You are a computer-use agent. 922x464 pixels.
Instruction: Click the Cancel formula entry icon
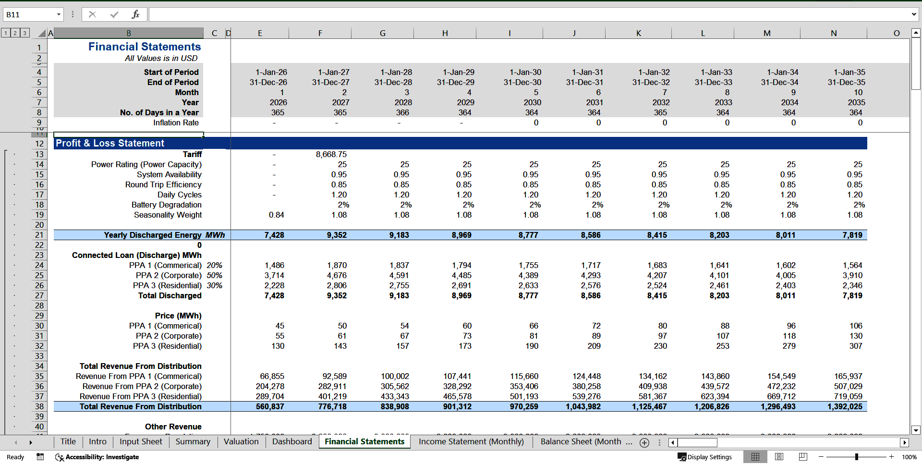click(92, 14)
